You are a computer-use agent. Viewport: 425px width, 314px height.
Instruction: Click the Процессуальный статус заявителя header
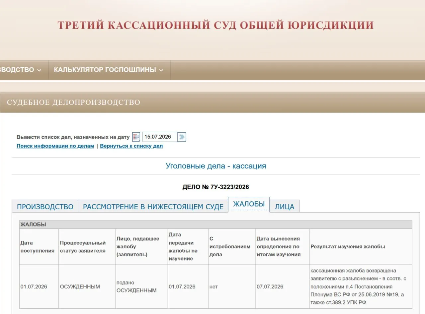(87, 247)
